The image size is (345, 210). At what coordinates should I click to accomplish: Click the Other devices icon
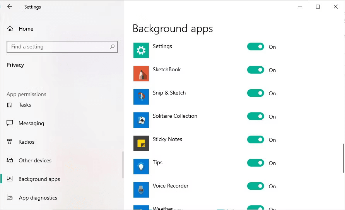pos(10,160)
